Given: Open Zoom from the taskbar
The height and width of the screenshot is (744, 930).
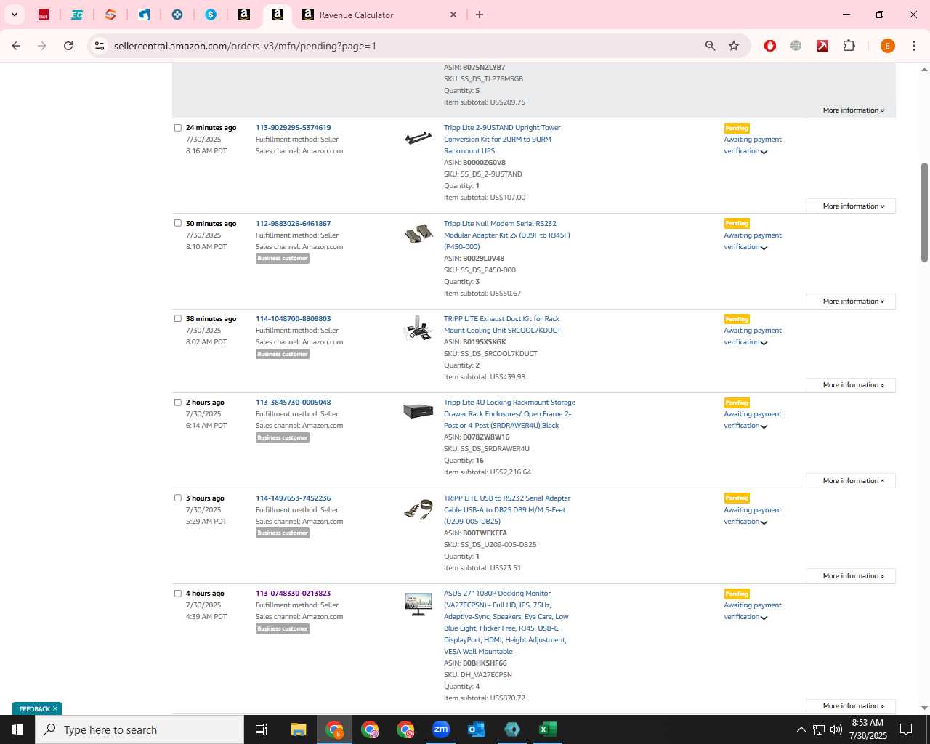Looking at the screenshot, I should (441, 729).
